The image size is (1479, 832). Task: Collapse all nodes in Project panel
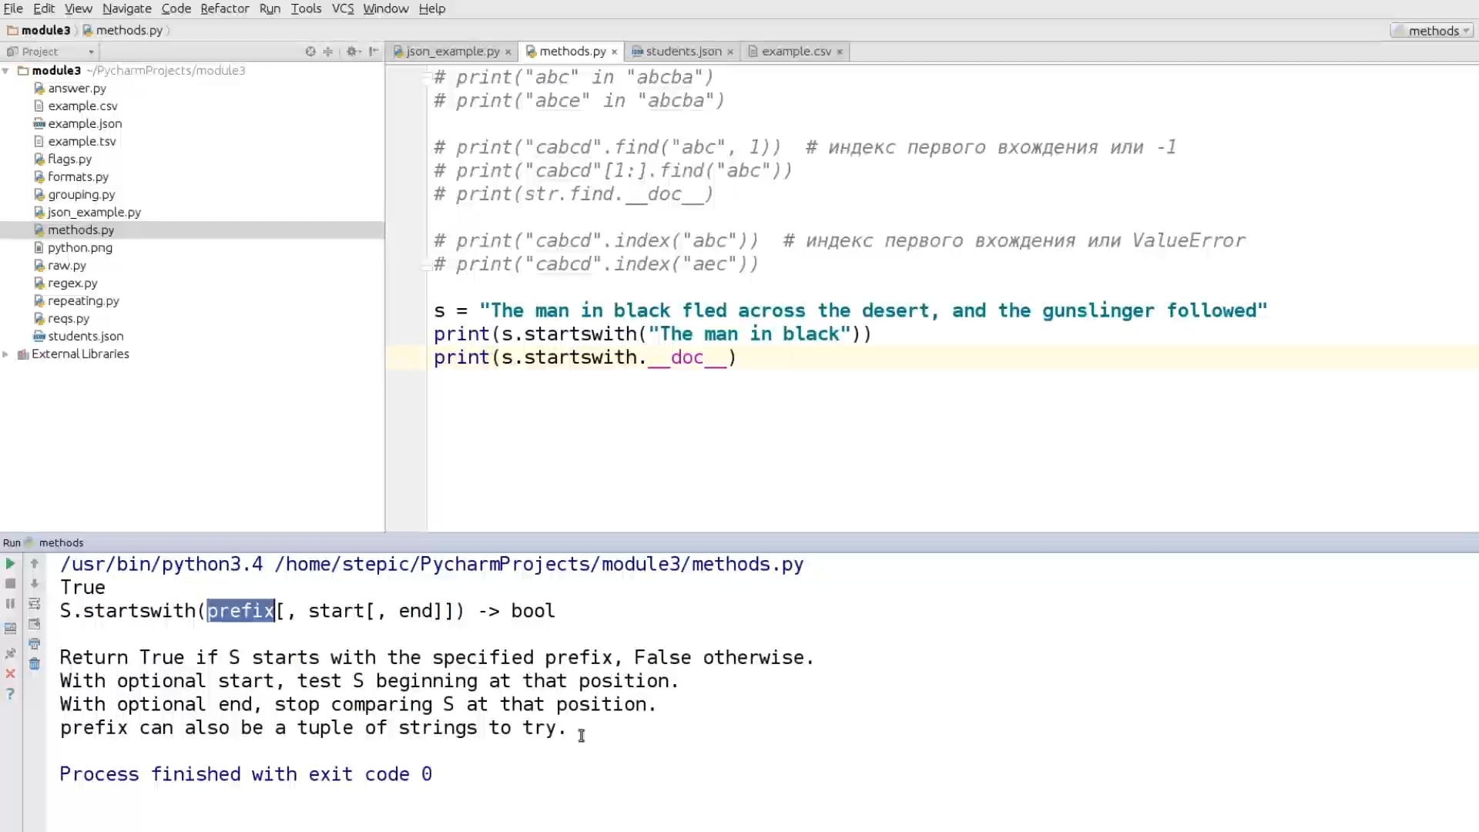[x=327, y=51]
